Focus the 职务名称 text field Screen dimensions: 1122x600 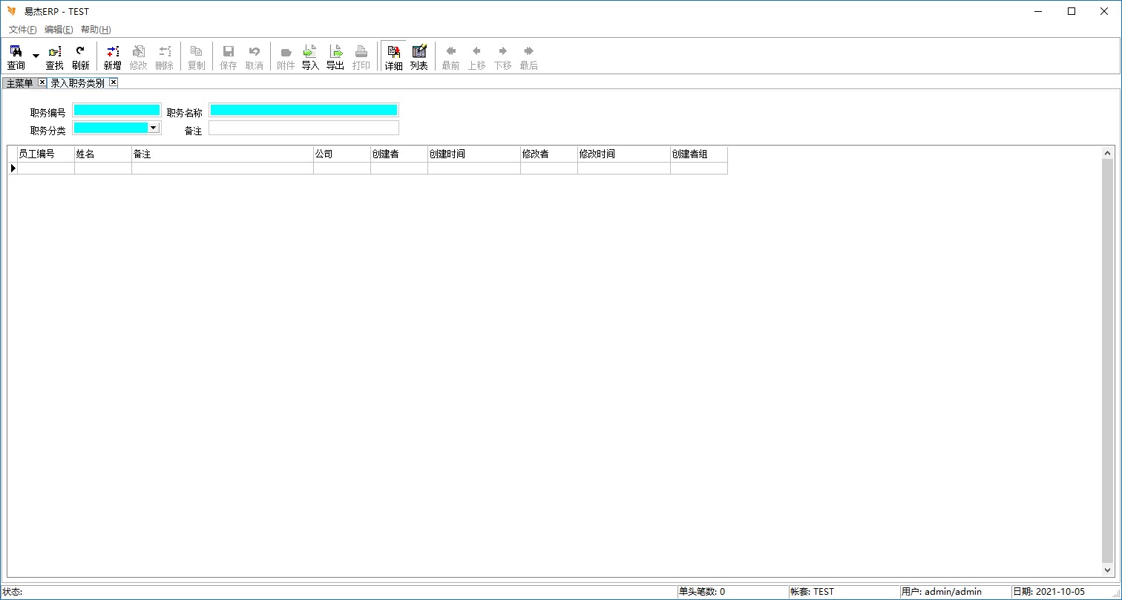[304, 111]
